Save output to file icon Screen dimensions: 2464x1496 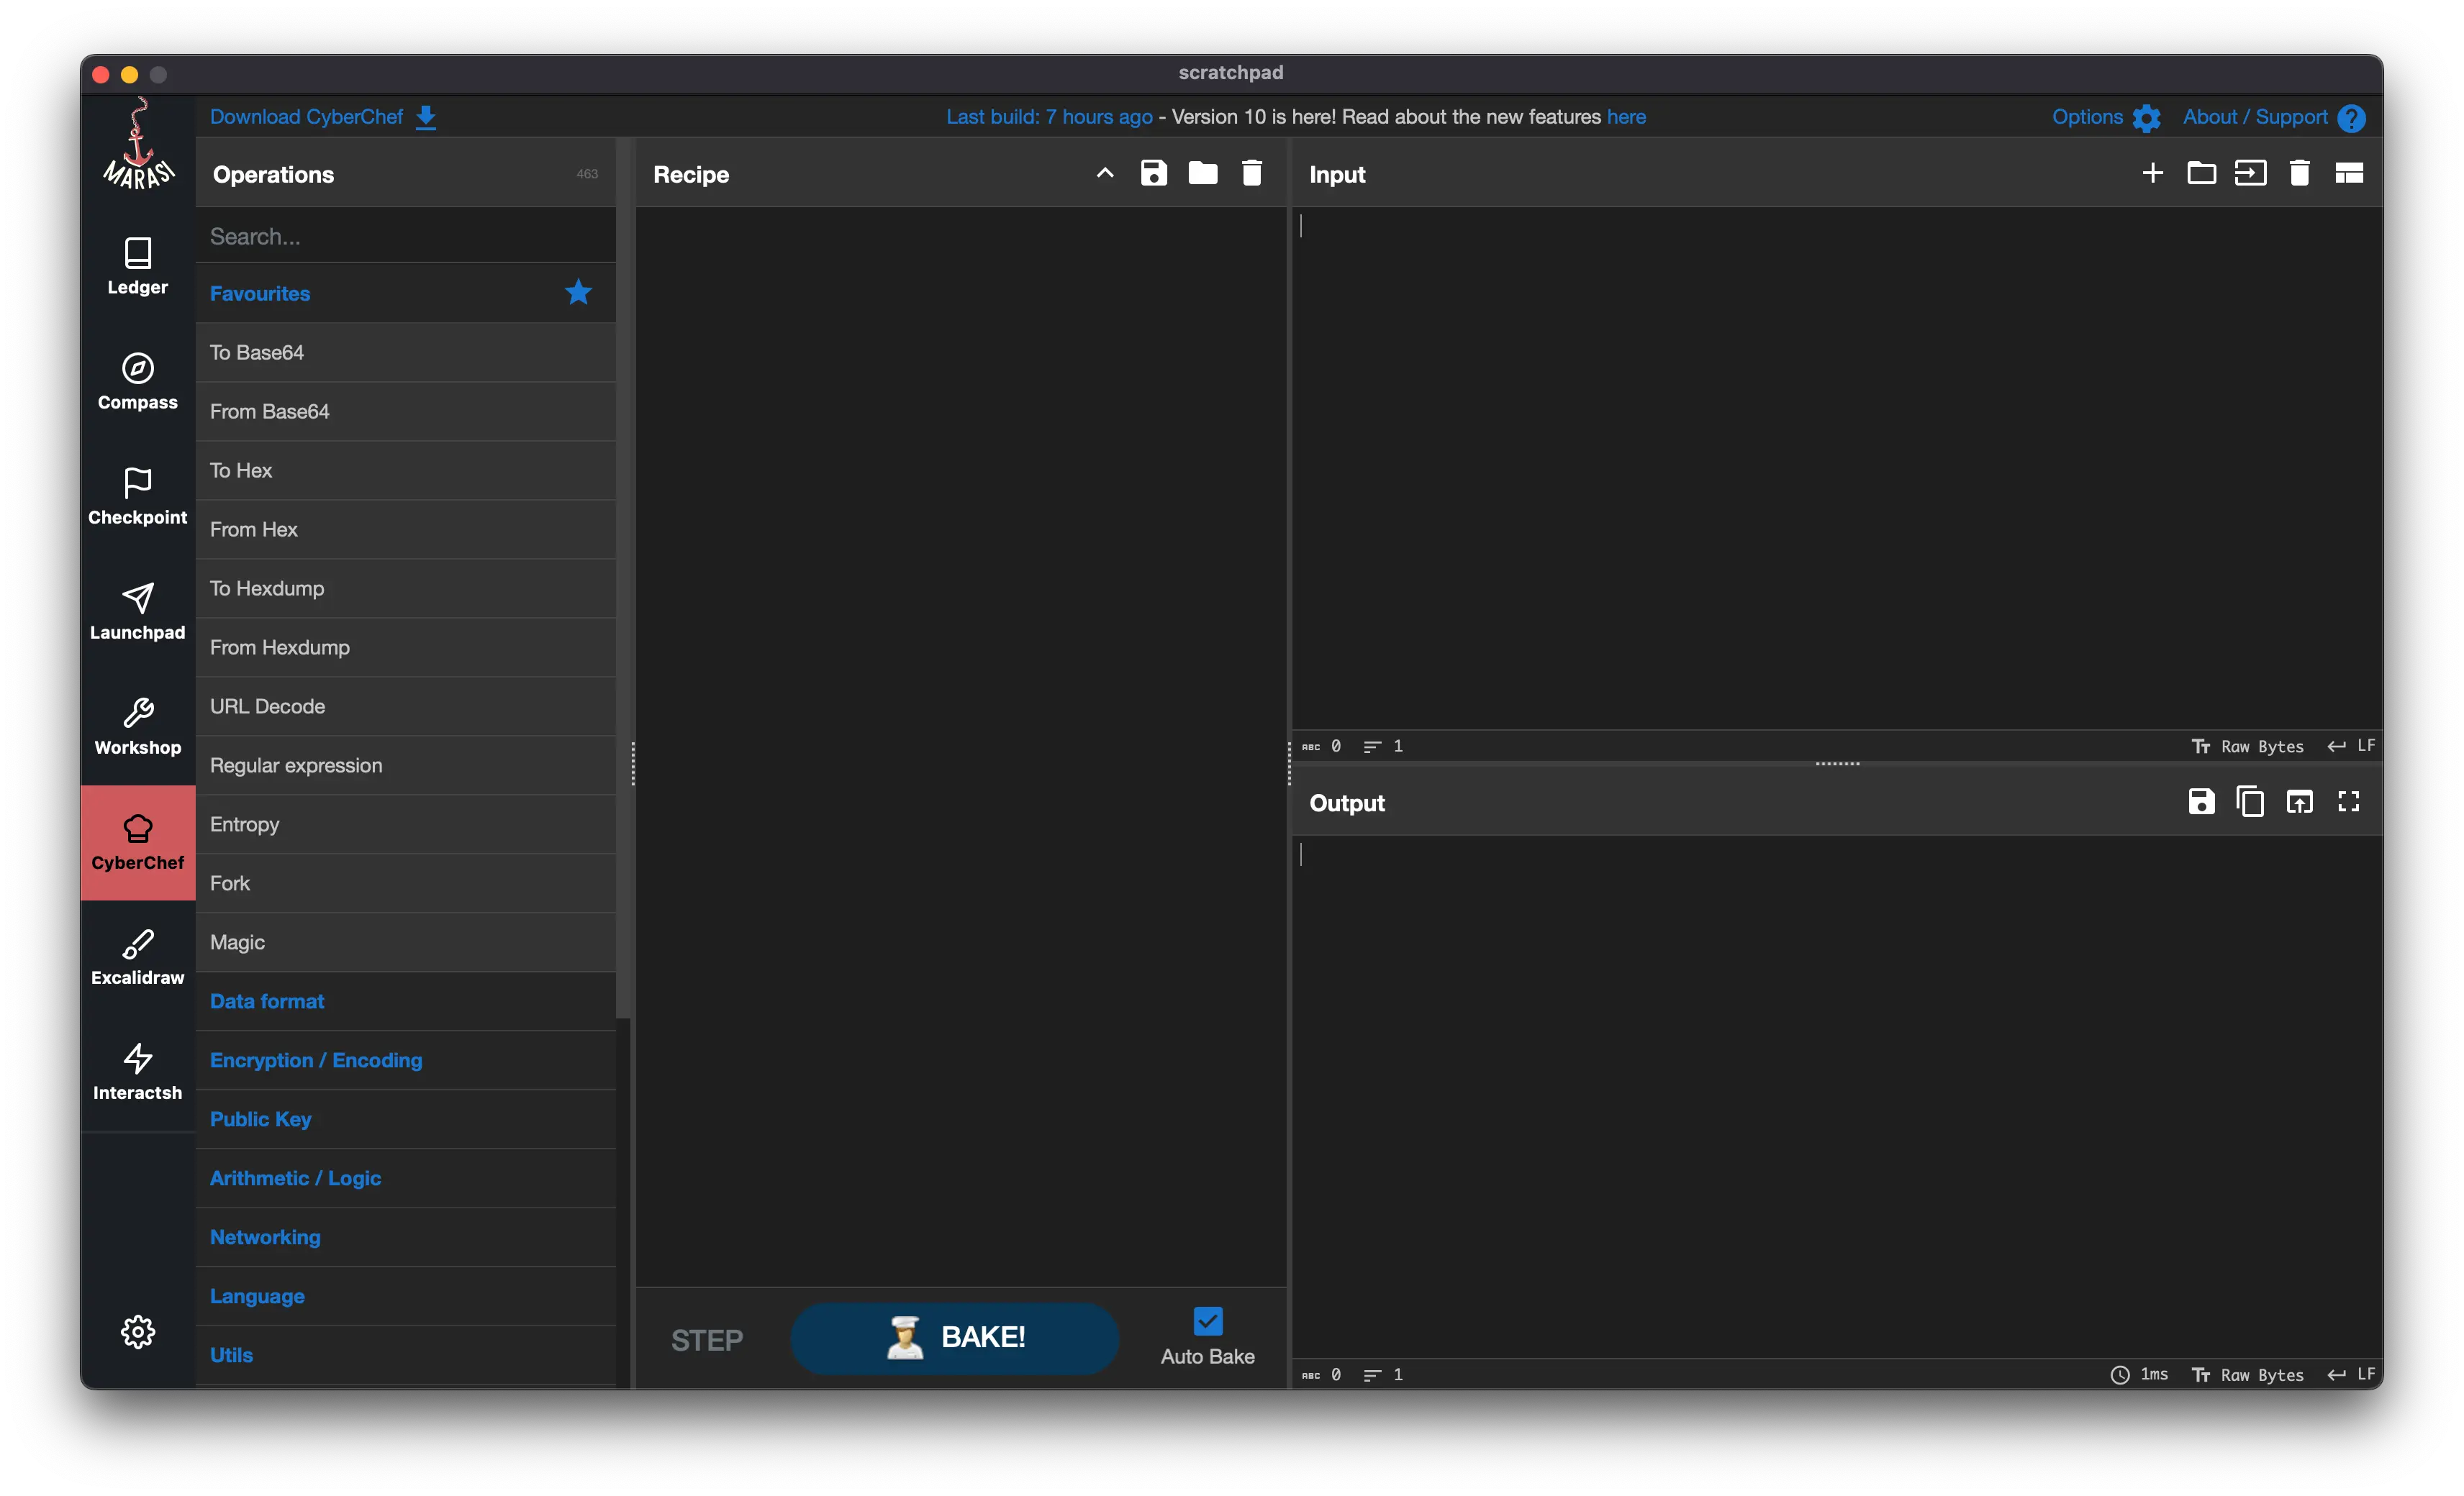click(x=2201, y=801)
